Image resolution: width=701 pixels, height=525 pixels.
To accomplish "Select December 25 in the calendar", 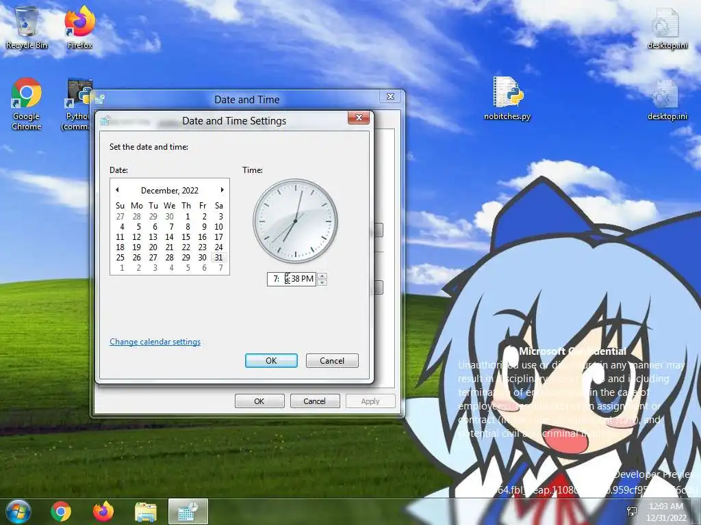I will (x=120, y=258).
